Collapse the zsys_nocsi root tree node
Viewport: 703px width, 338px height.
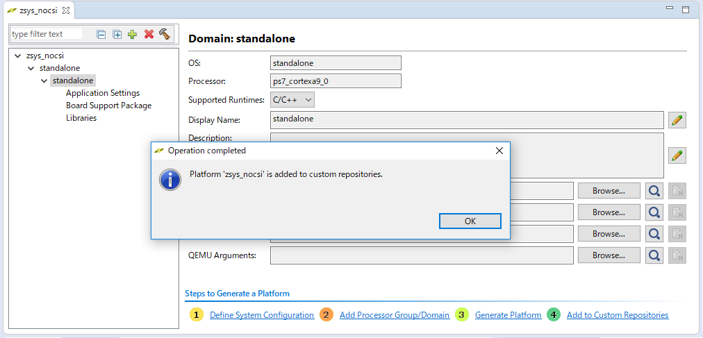17,56
